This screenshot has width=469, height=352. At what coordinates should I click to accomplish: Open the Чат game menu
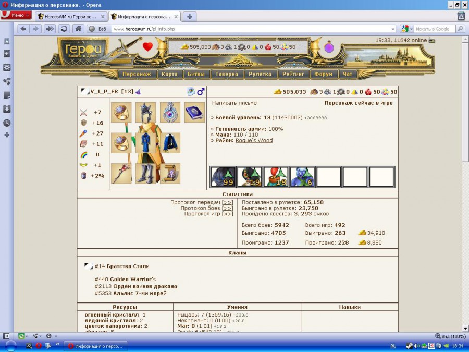[x=347, y=74]
